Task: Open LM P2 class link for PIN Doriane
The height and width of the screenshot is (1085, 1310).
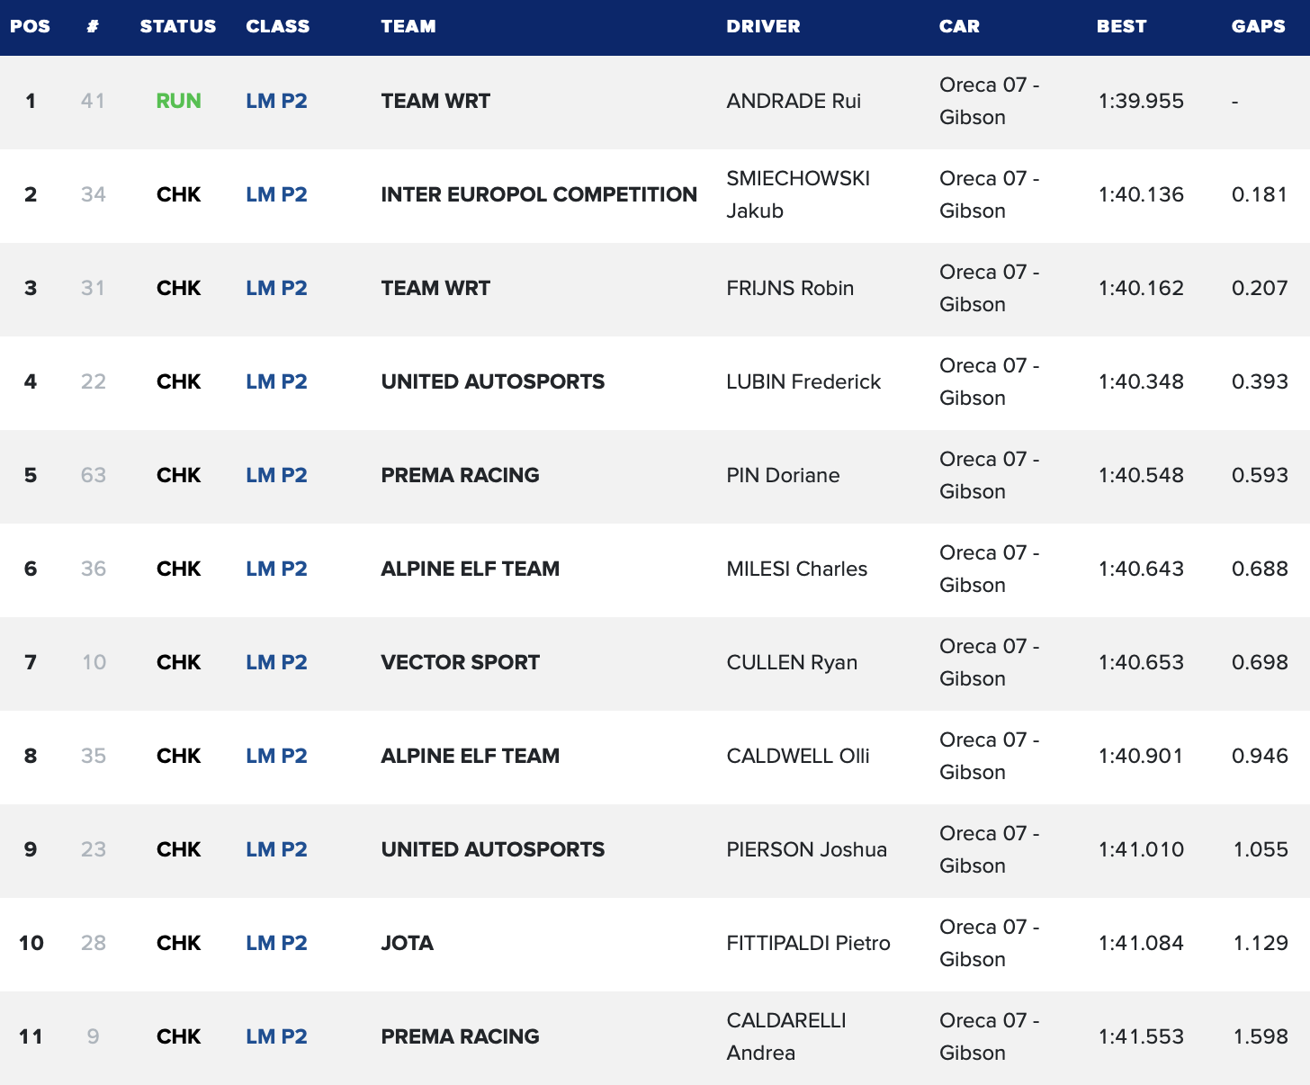Action: click(277, 475)
